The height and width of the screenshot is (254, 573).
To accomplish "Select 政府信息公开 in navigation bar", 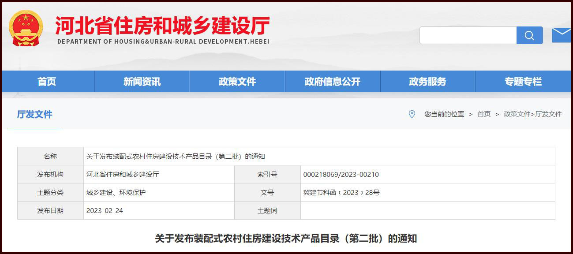I will pos(333,82).
